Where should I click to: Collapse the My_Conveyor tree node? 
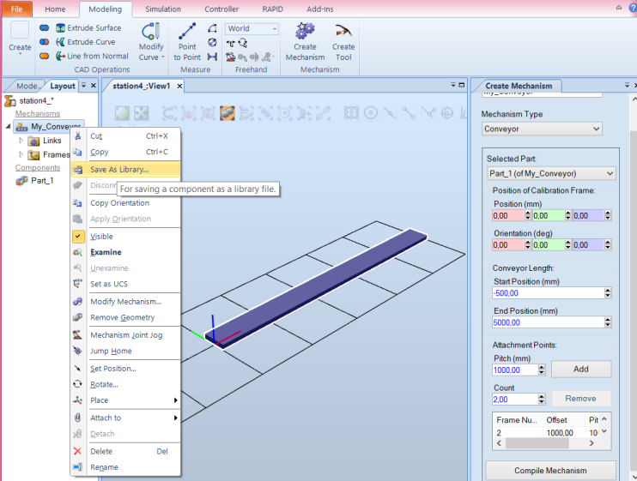[x=8, y=127]
